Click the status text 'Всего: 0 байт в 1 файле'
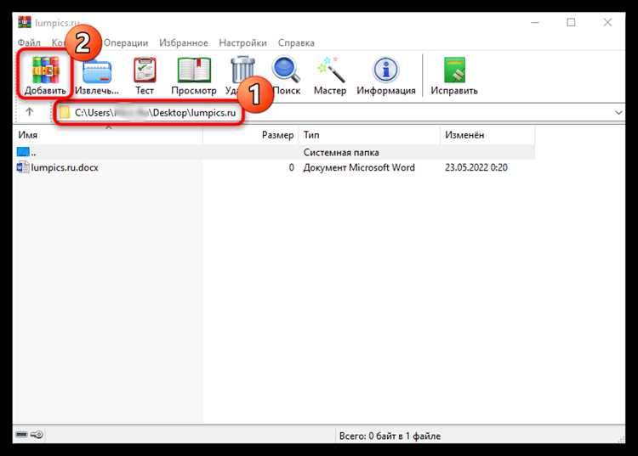638x456 pixels. click(x=390, y=436)
